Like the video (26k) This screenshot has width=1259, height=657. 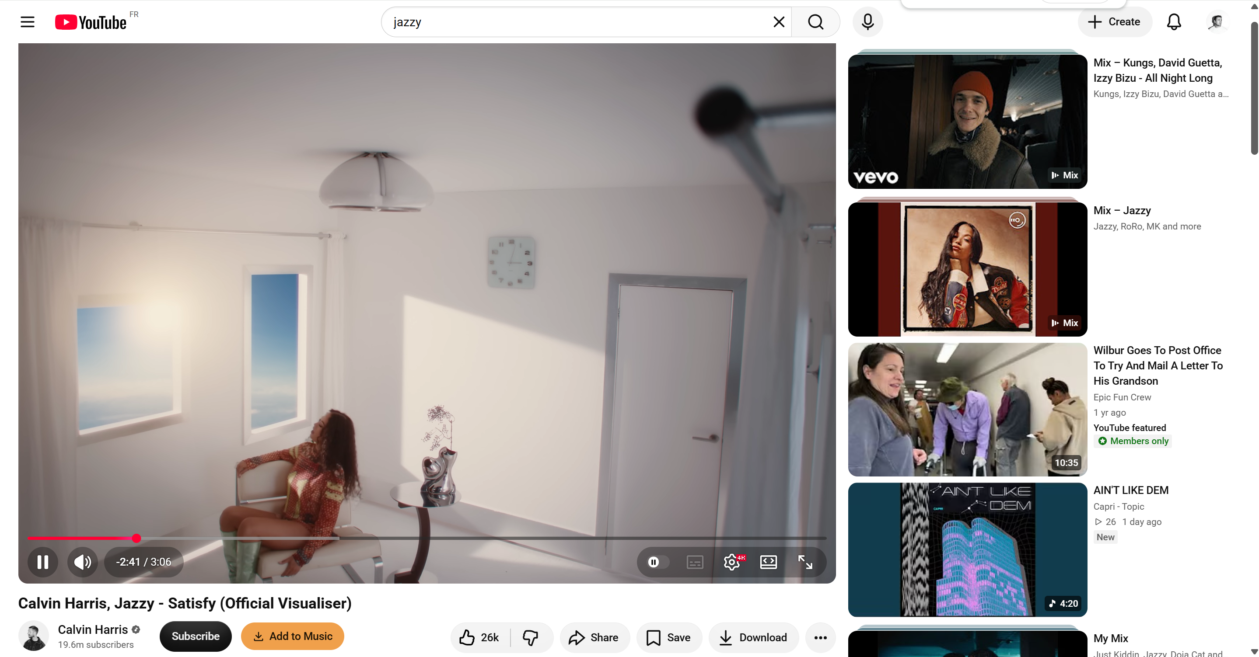pyautogui.click(x=479, y=637)
